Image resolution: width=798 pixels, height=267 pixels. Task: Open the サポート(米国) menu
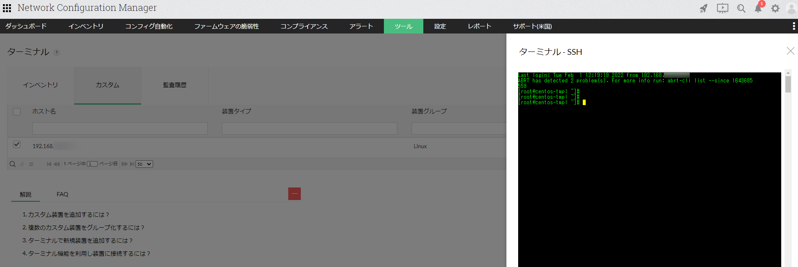pyautogui.click(x=532, y=26)
